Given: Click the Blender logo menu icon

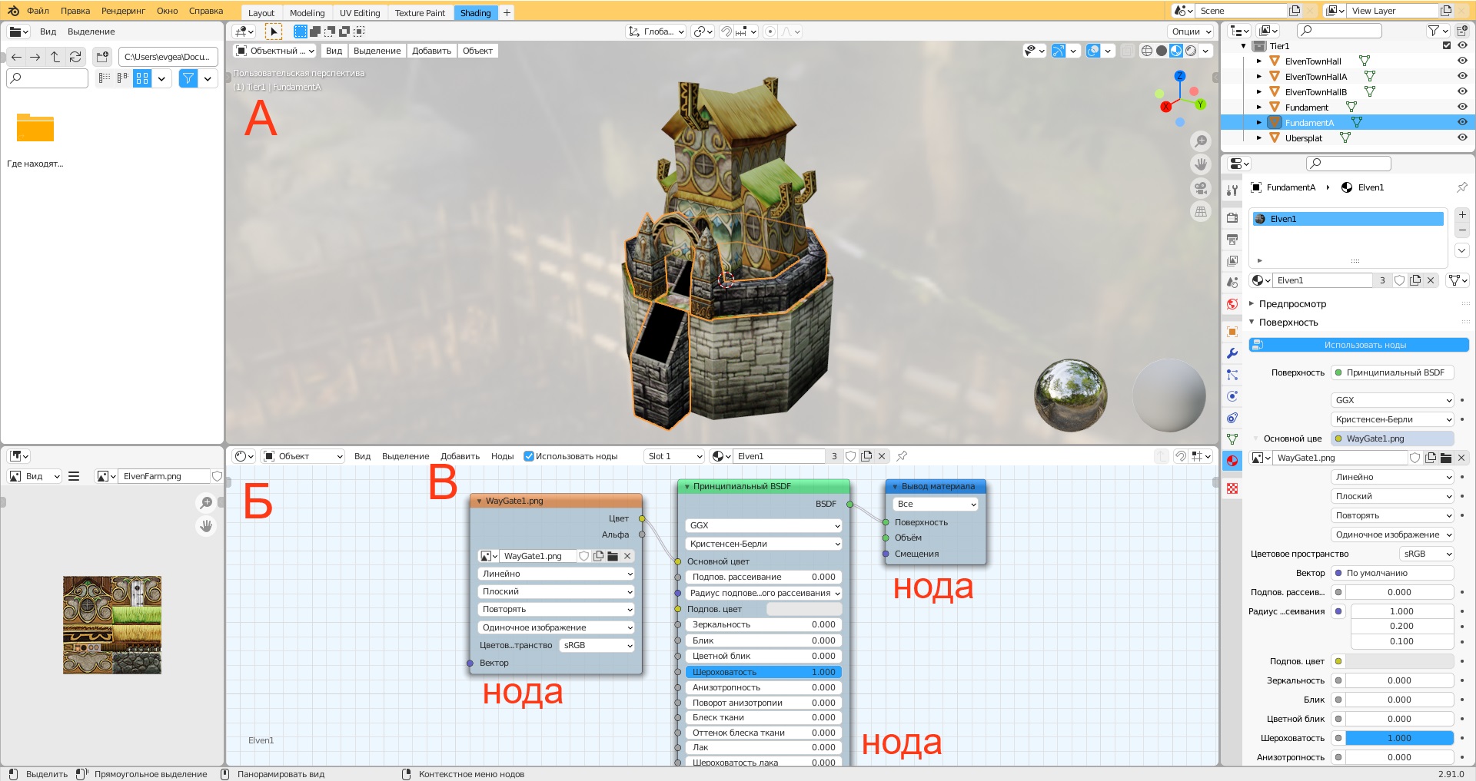Looking at the screenshot, I should click(x=13, y=11).
